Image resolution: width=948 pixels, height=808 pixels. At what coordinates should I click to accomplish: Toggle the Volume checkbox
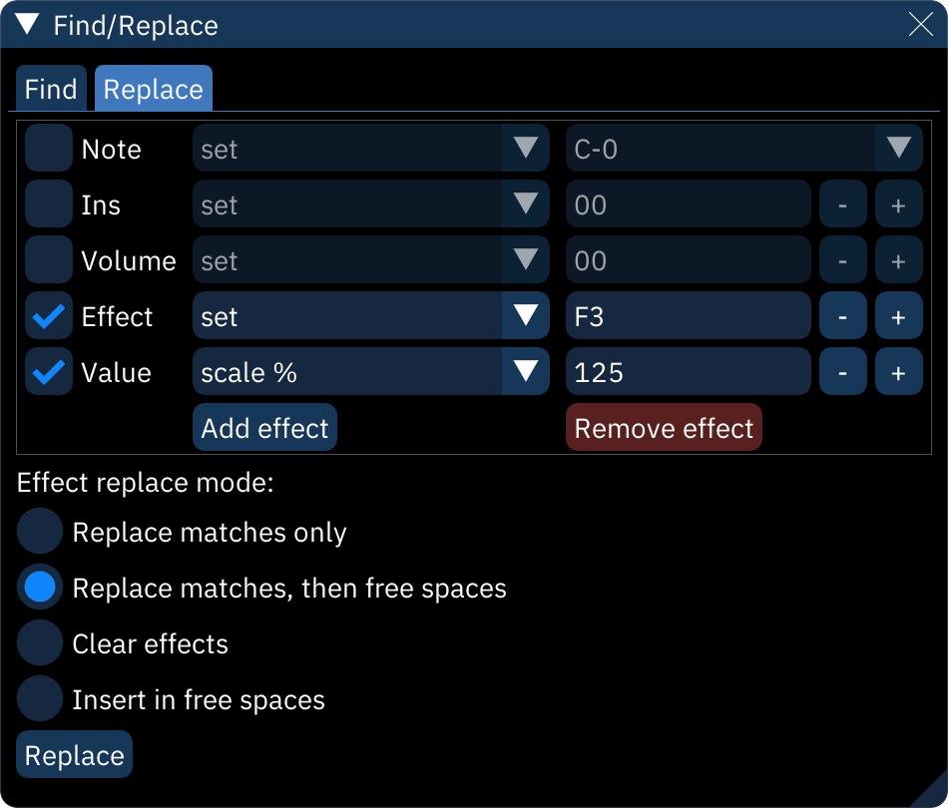coord(49,259)
